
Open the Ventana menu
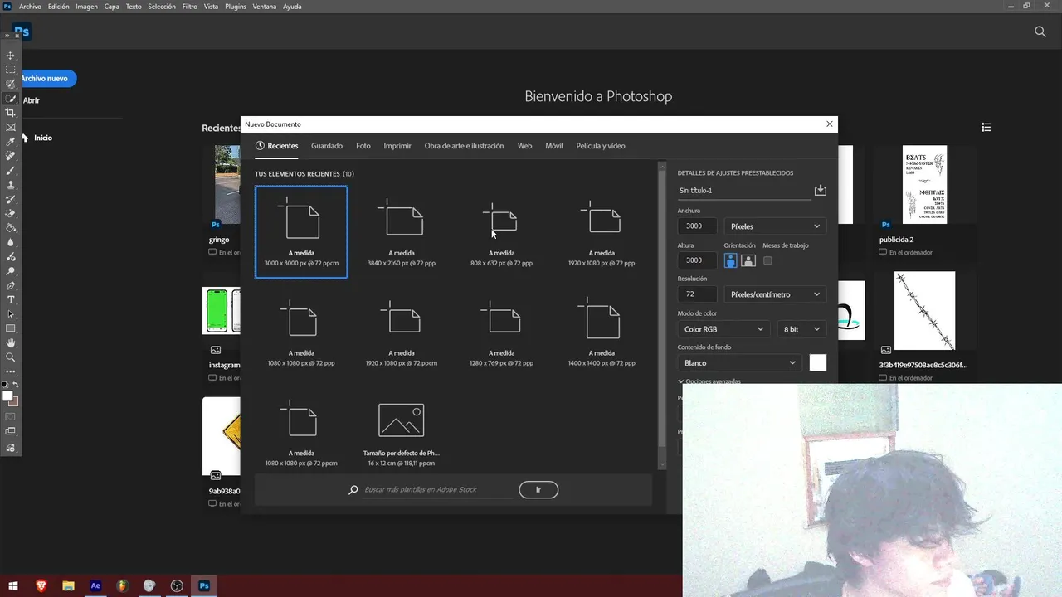coord(265,6)
